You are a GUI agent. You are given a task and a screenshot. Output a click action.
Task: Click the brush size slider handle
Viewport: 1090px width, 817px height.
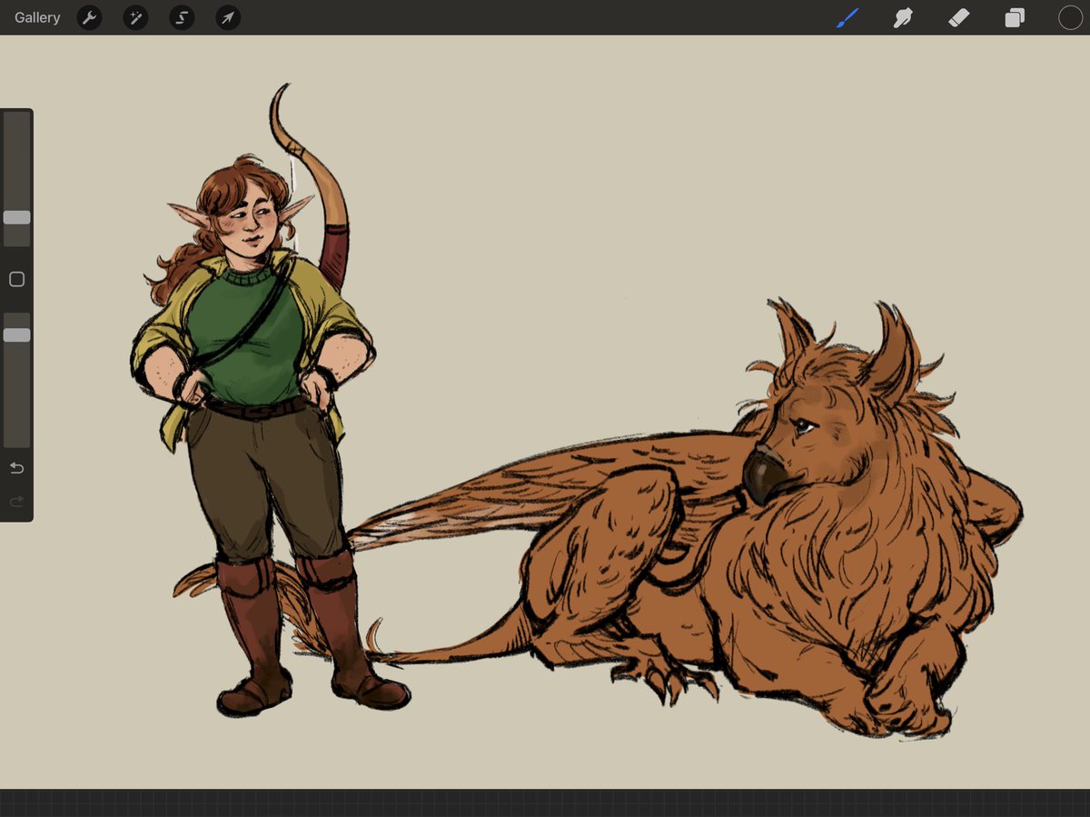click(16, 217)
